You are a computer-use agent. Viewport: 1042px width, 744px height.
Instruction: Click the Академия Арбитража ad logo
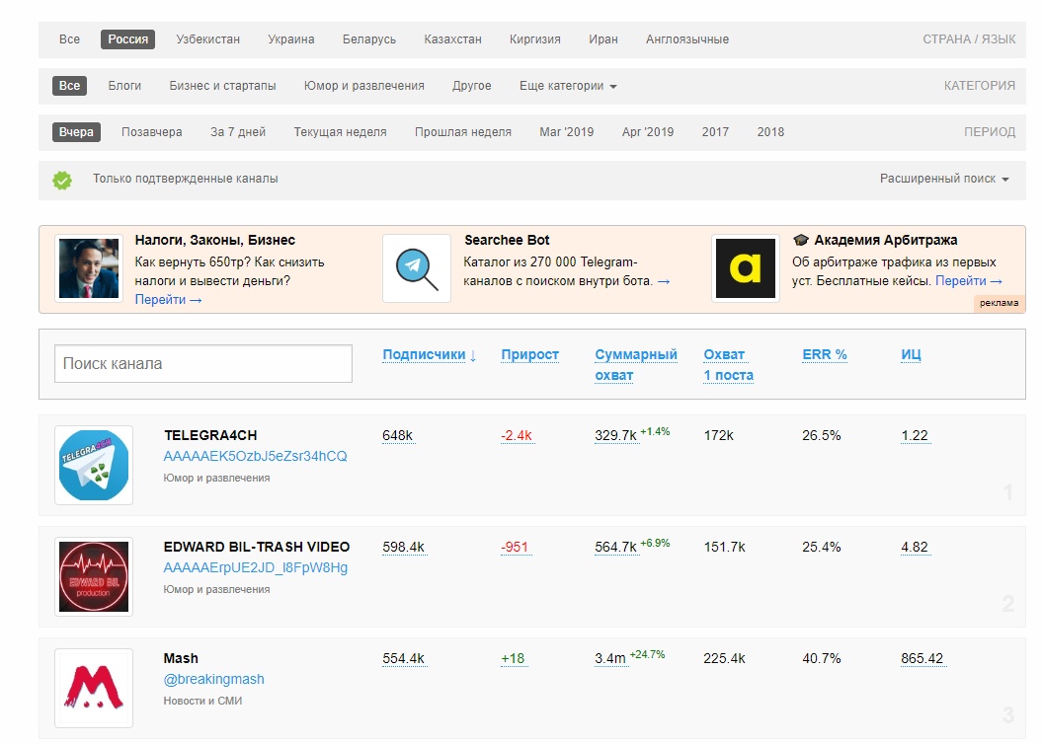point(745,268)
